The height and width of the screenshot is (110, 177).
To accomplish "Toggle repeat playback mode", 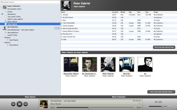I will coord(160,102).
